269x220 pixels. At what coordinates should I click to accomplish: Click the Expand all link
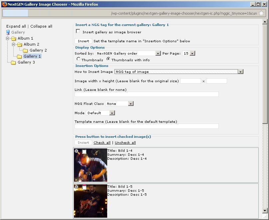[x=16, y=26]
